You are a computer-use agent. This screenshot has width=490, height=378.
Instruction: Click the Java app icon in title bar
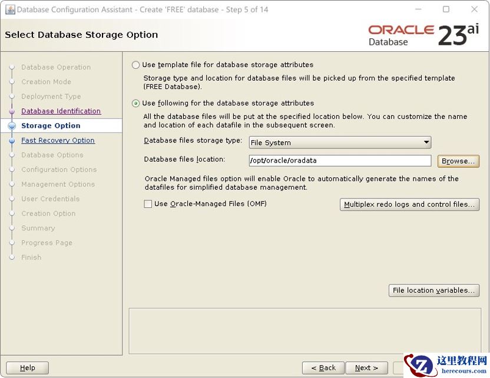[x=11, y=9]
